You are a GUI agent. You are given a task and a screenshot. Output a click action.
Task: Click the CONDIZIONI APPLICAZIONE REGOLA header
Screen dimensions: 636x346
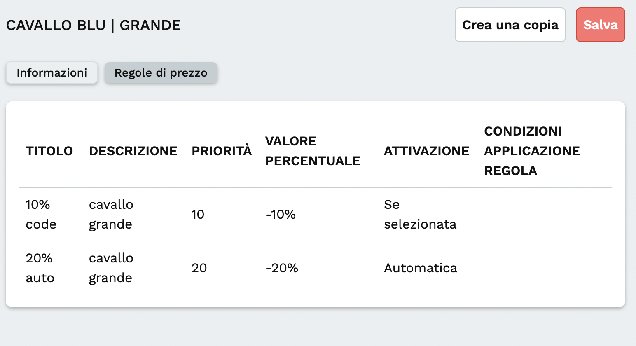(x=532, y=151)
